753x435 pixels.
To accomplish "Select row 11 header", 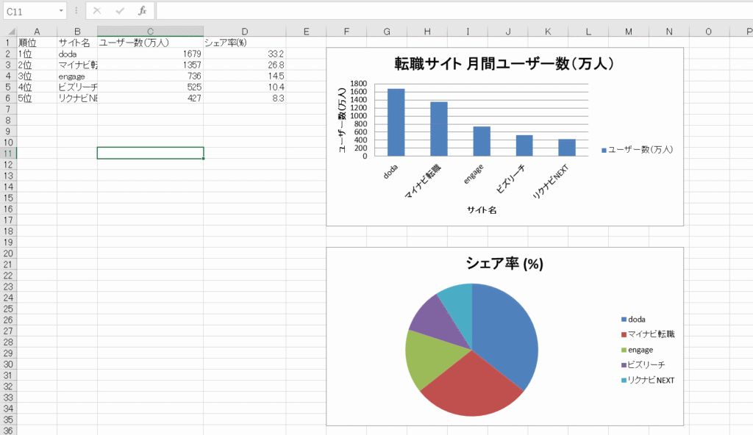I will point(8,154).
